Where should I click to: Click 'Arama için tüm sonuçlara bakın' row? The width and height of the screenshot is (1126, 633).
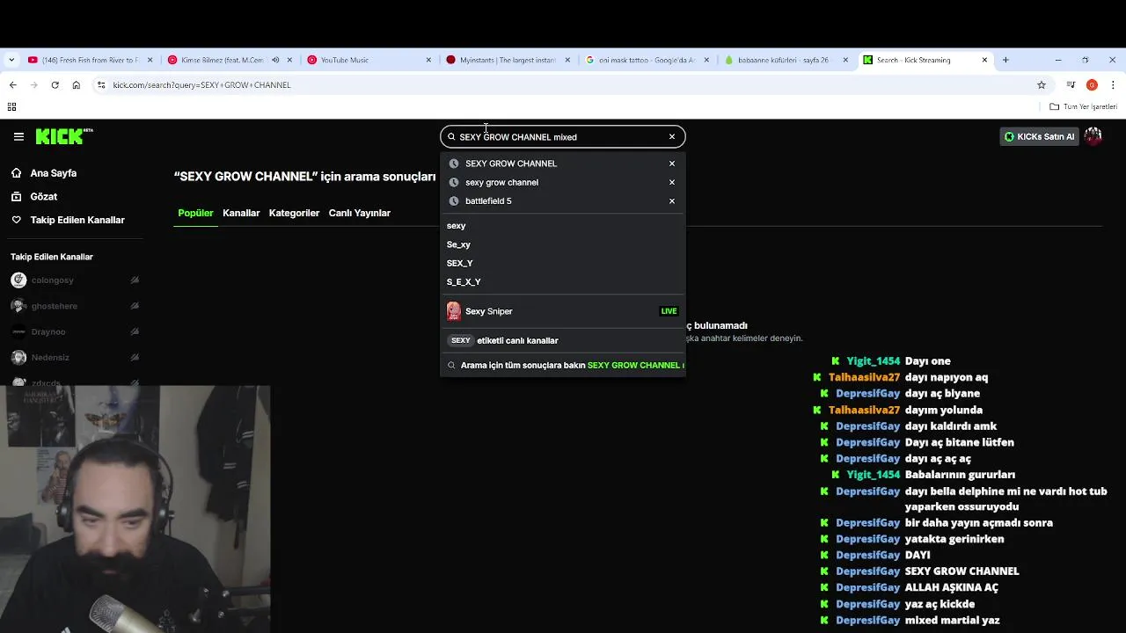coord(563,365)
